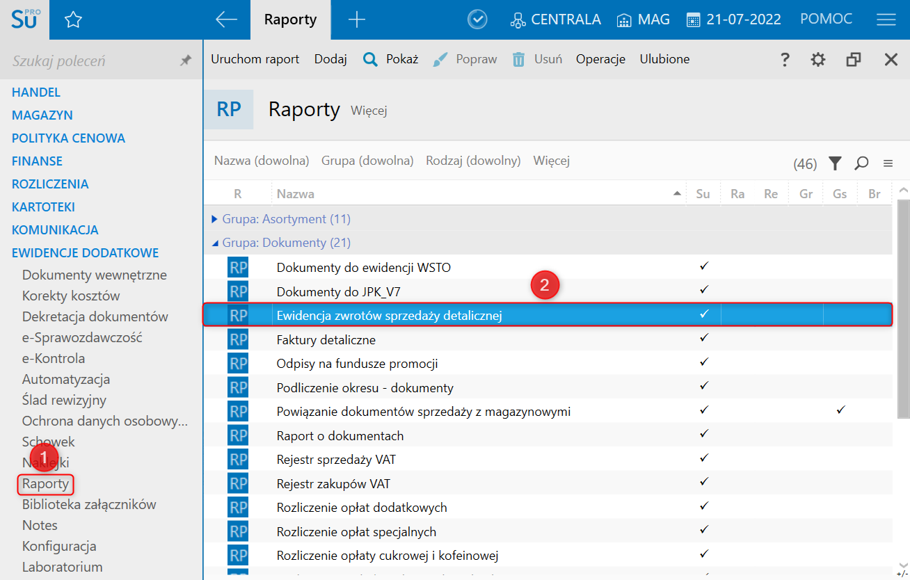
Task: Click Uruchom raport button
Action: [x=255, y=59]
